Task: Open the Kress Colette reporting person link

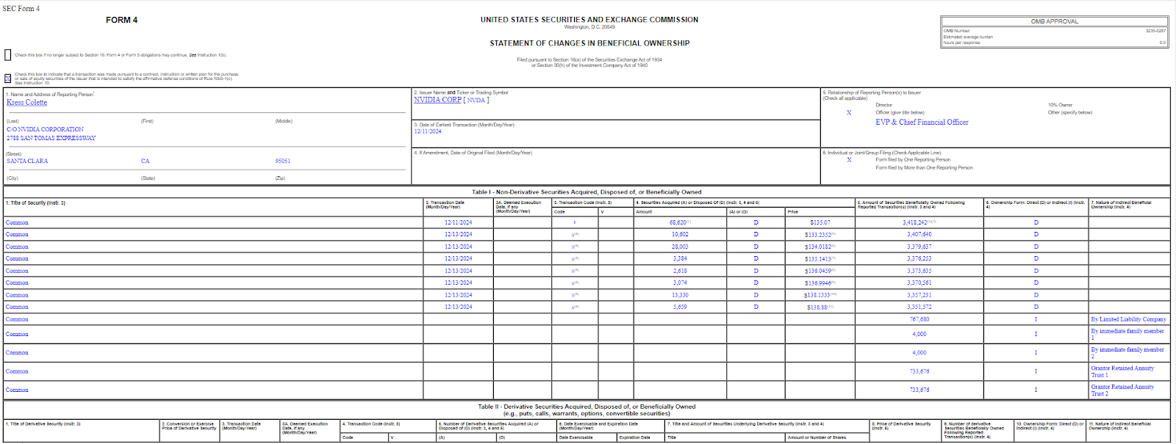Action: (26, 103)
